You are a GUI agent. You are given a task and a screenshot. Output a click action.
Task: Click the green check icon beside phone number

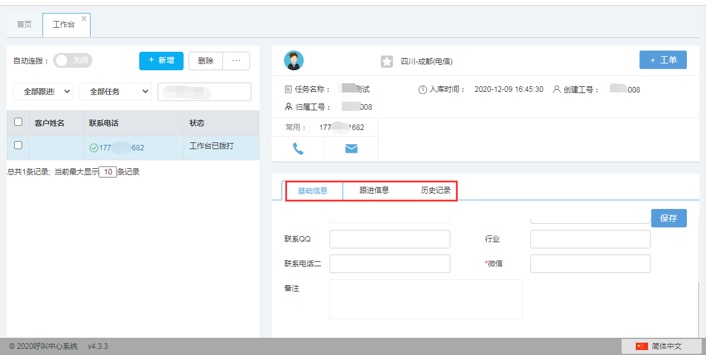point(94,148)
